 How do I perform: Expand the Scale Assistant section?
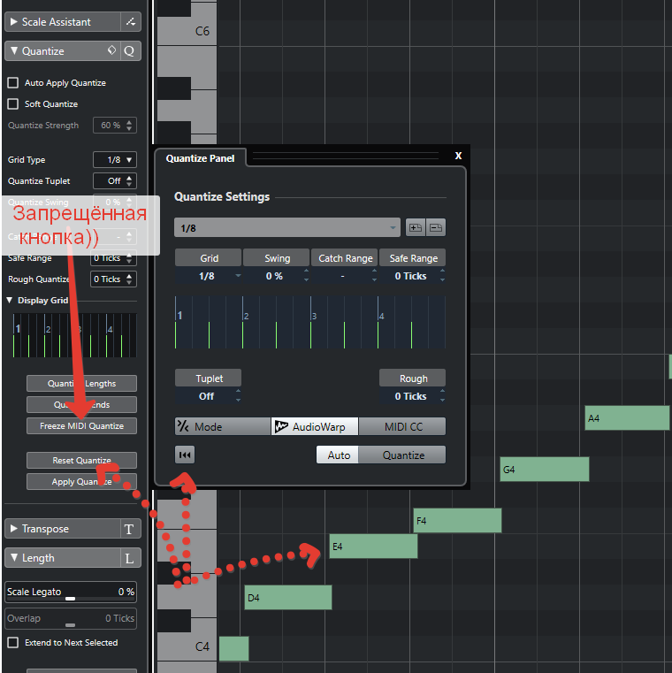pos(14,21)
